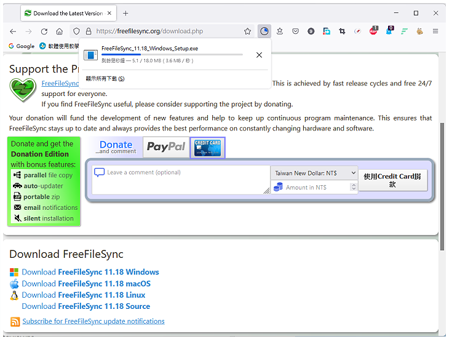The height and width of the screenshot is (339, 452).
Task: Click the portable zip feature item
Action: [37, 197]
